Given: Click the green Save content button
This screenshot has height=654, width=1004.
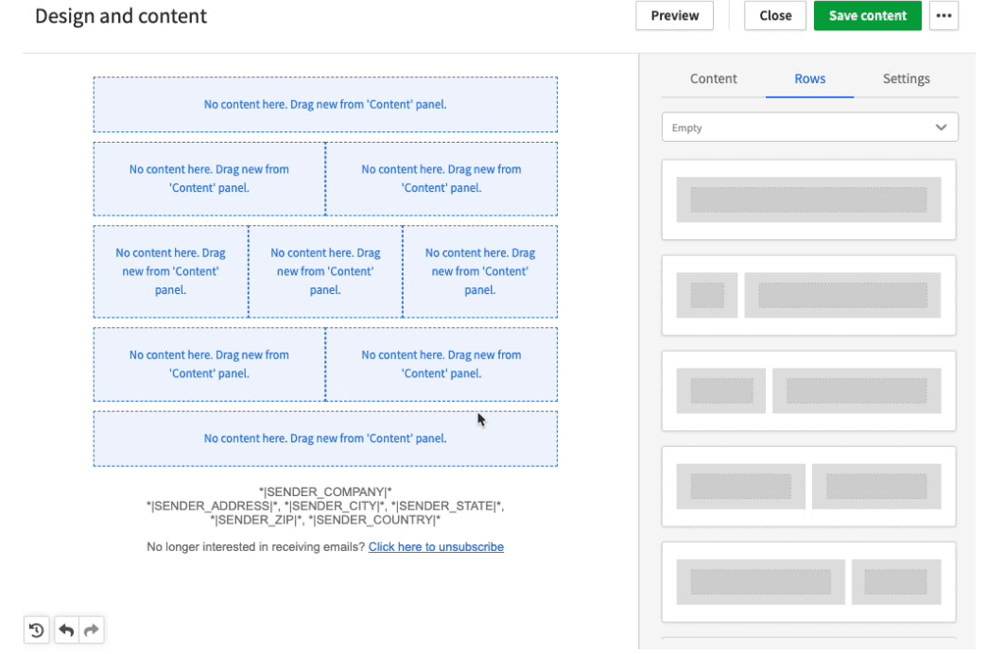Looking at the screenshot, I should pyautogui.click(x=867, y=16).
